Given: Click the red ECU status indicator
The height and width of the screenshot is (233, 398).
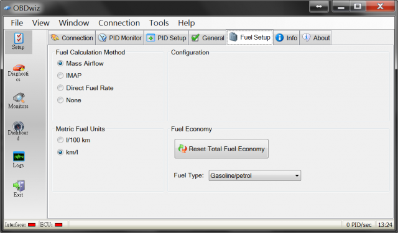Looking at the screenshot, I should coord(58,225).
